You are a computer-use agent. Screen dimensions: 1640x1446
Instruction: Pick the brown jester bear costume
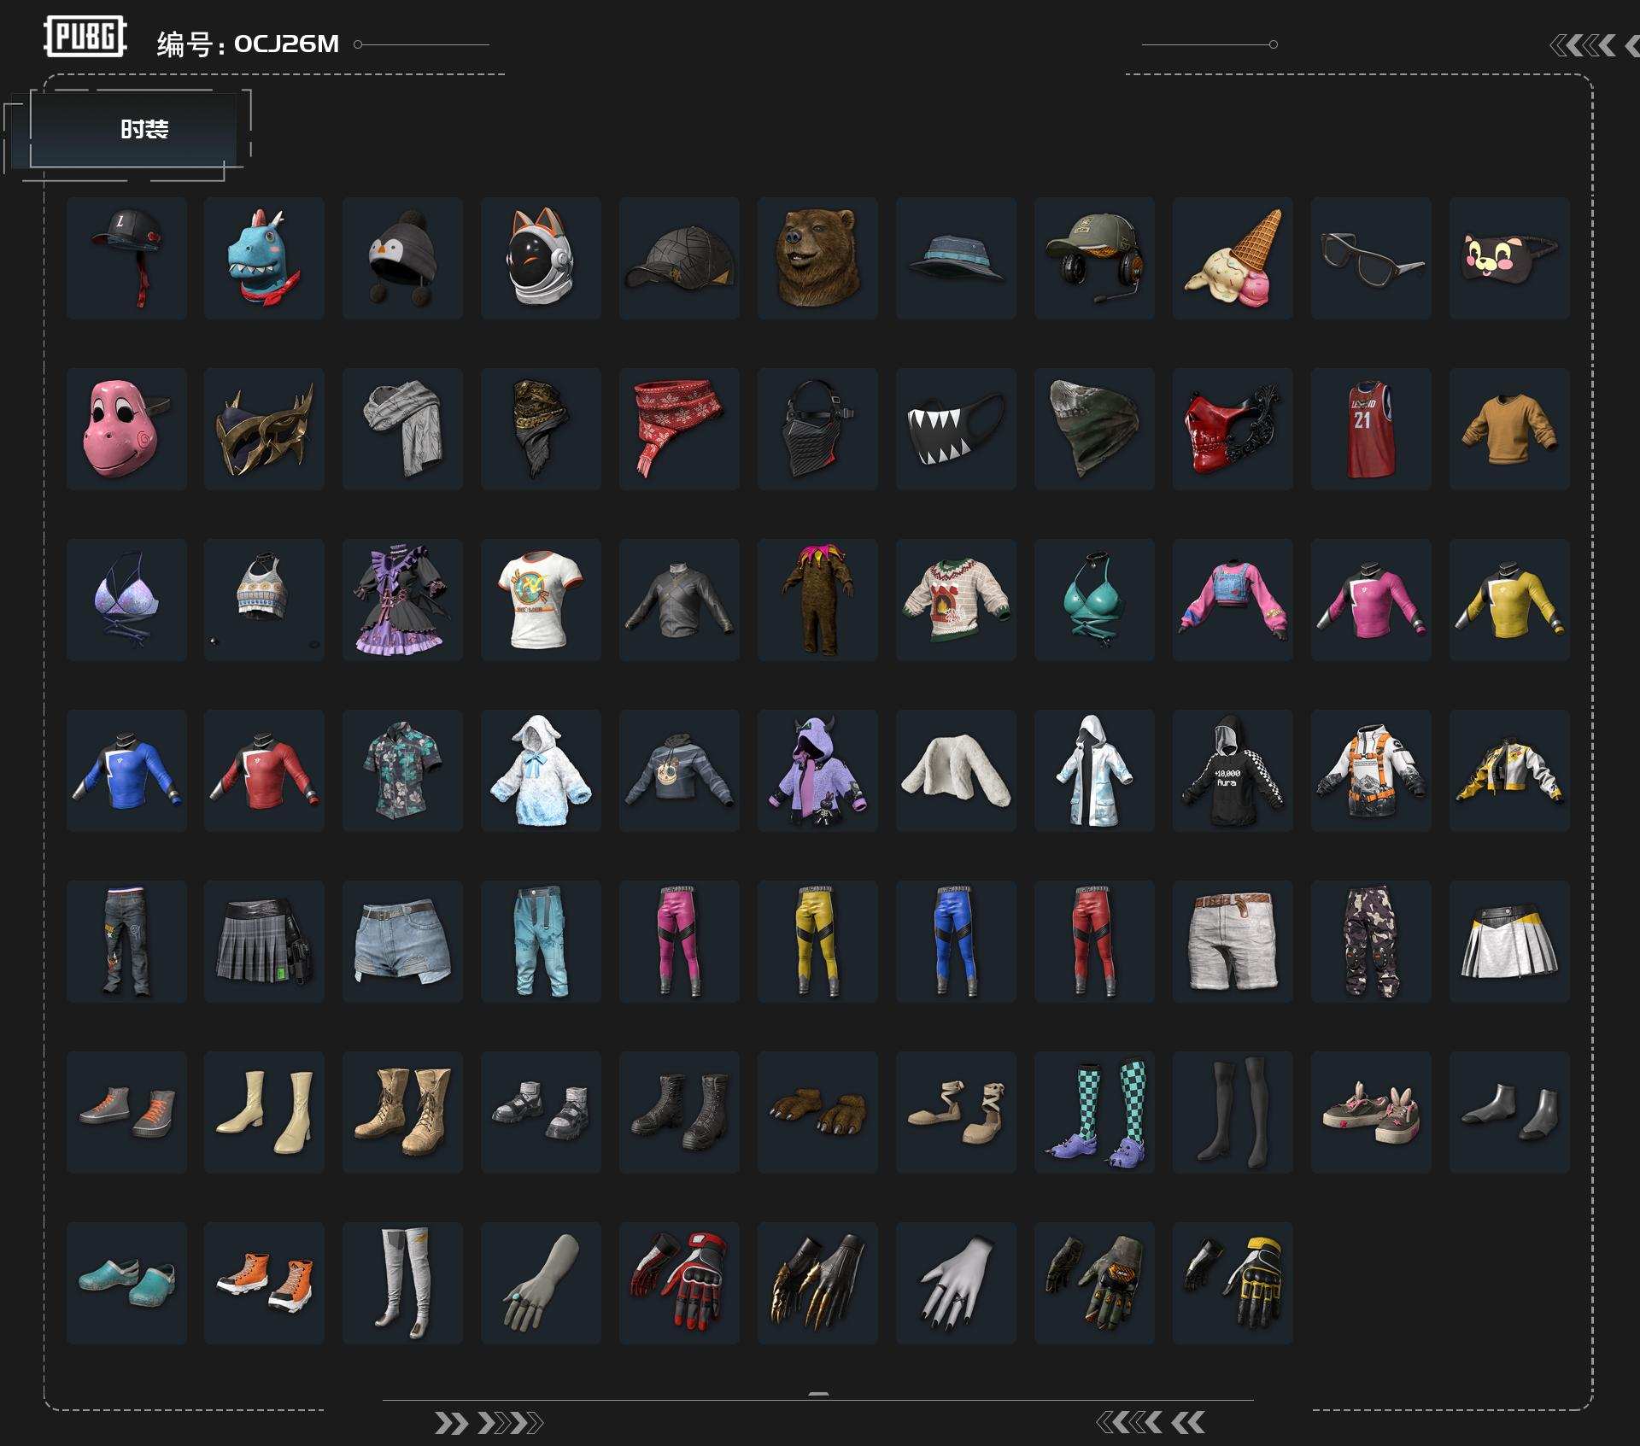point(817,600)
